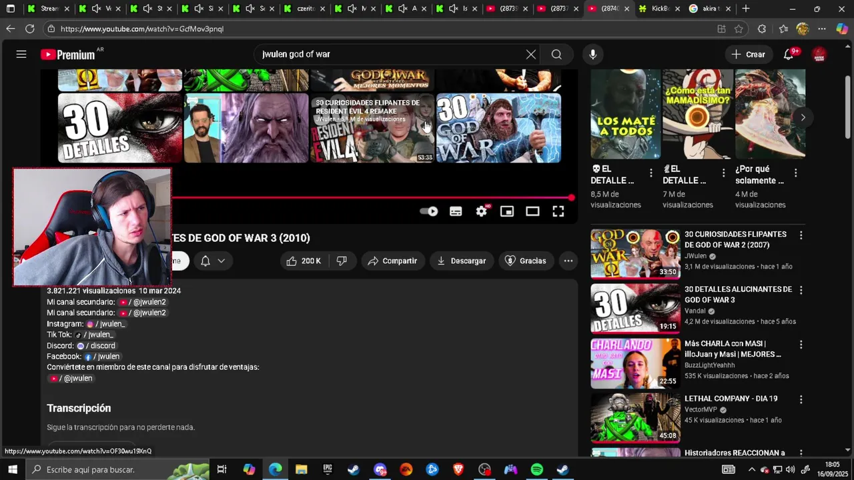Open the Tik Tok jwulen_ link
The width and height of the screenshot is (854, 480).
[x=94, y=335]
